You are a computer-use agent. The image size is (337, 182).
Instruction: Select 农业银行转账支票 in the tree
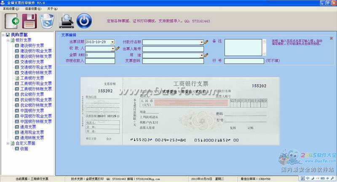[x=36, y=105]
